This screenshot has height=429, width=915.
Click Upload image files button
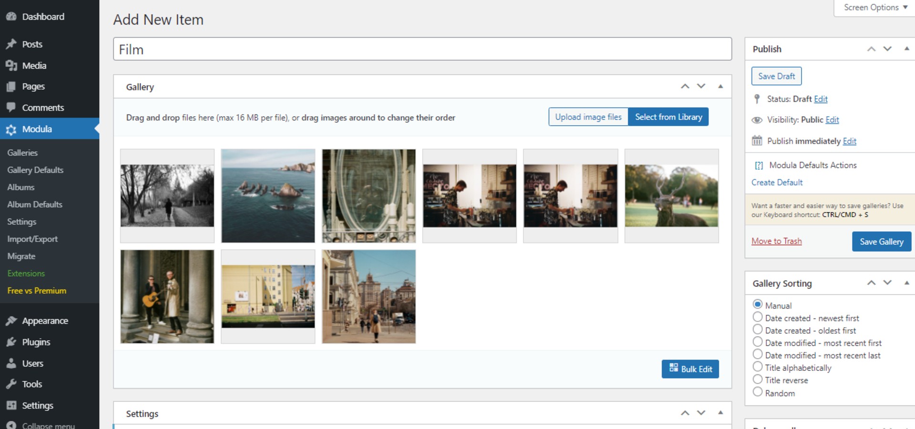coord(588,117)
